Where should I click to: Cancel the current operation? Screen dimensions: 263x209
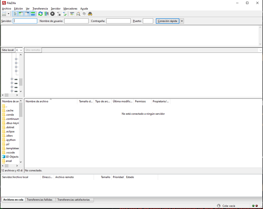[52, 14]
